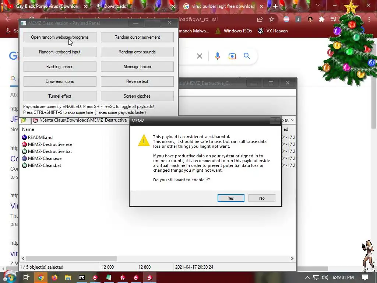Click the 7-Zip horizontal scrollbar thumb
Image resolution: width=377 pixels, height=283 pixels.
[71, 258]
